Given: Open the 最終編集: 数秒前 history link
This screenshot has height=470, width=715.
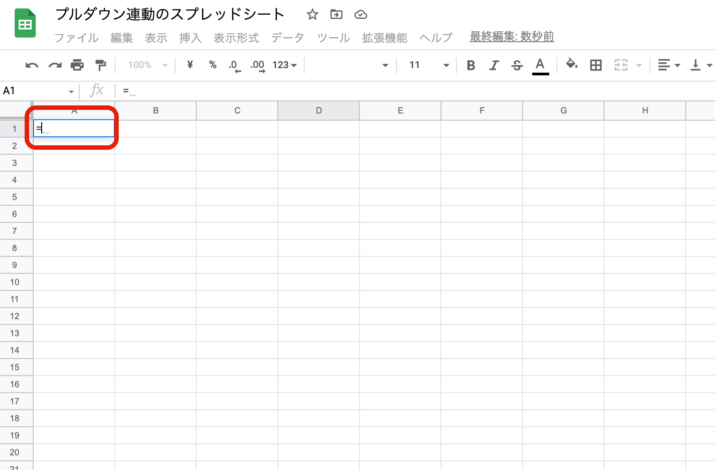Looking at the screenshot, I should 512,36.
